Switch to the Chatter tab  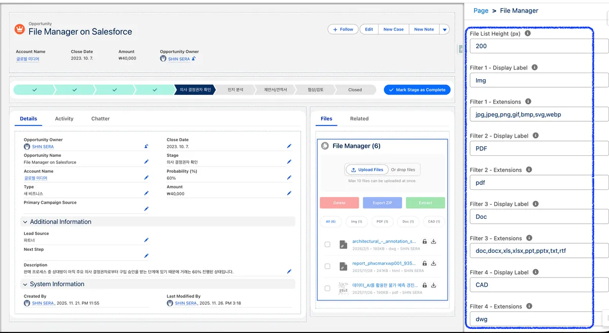coord(100,118)
